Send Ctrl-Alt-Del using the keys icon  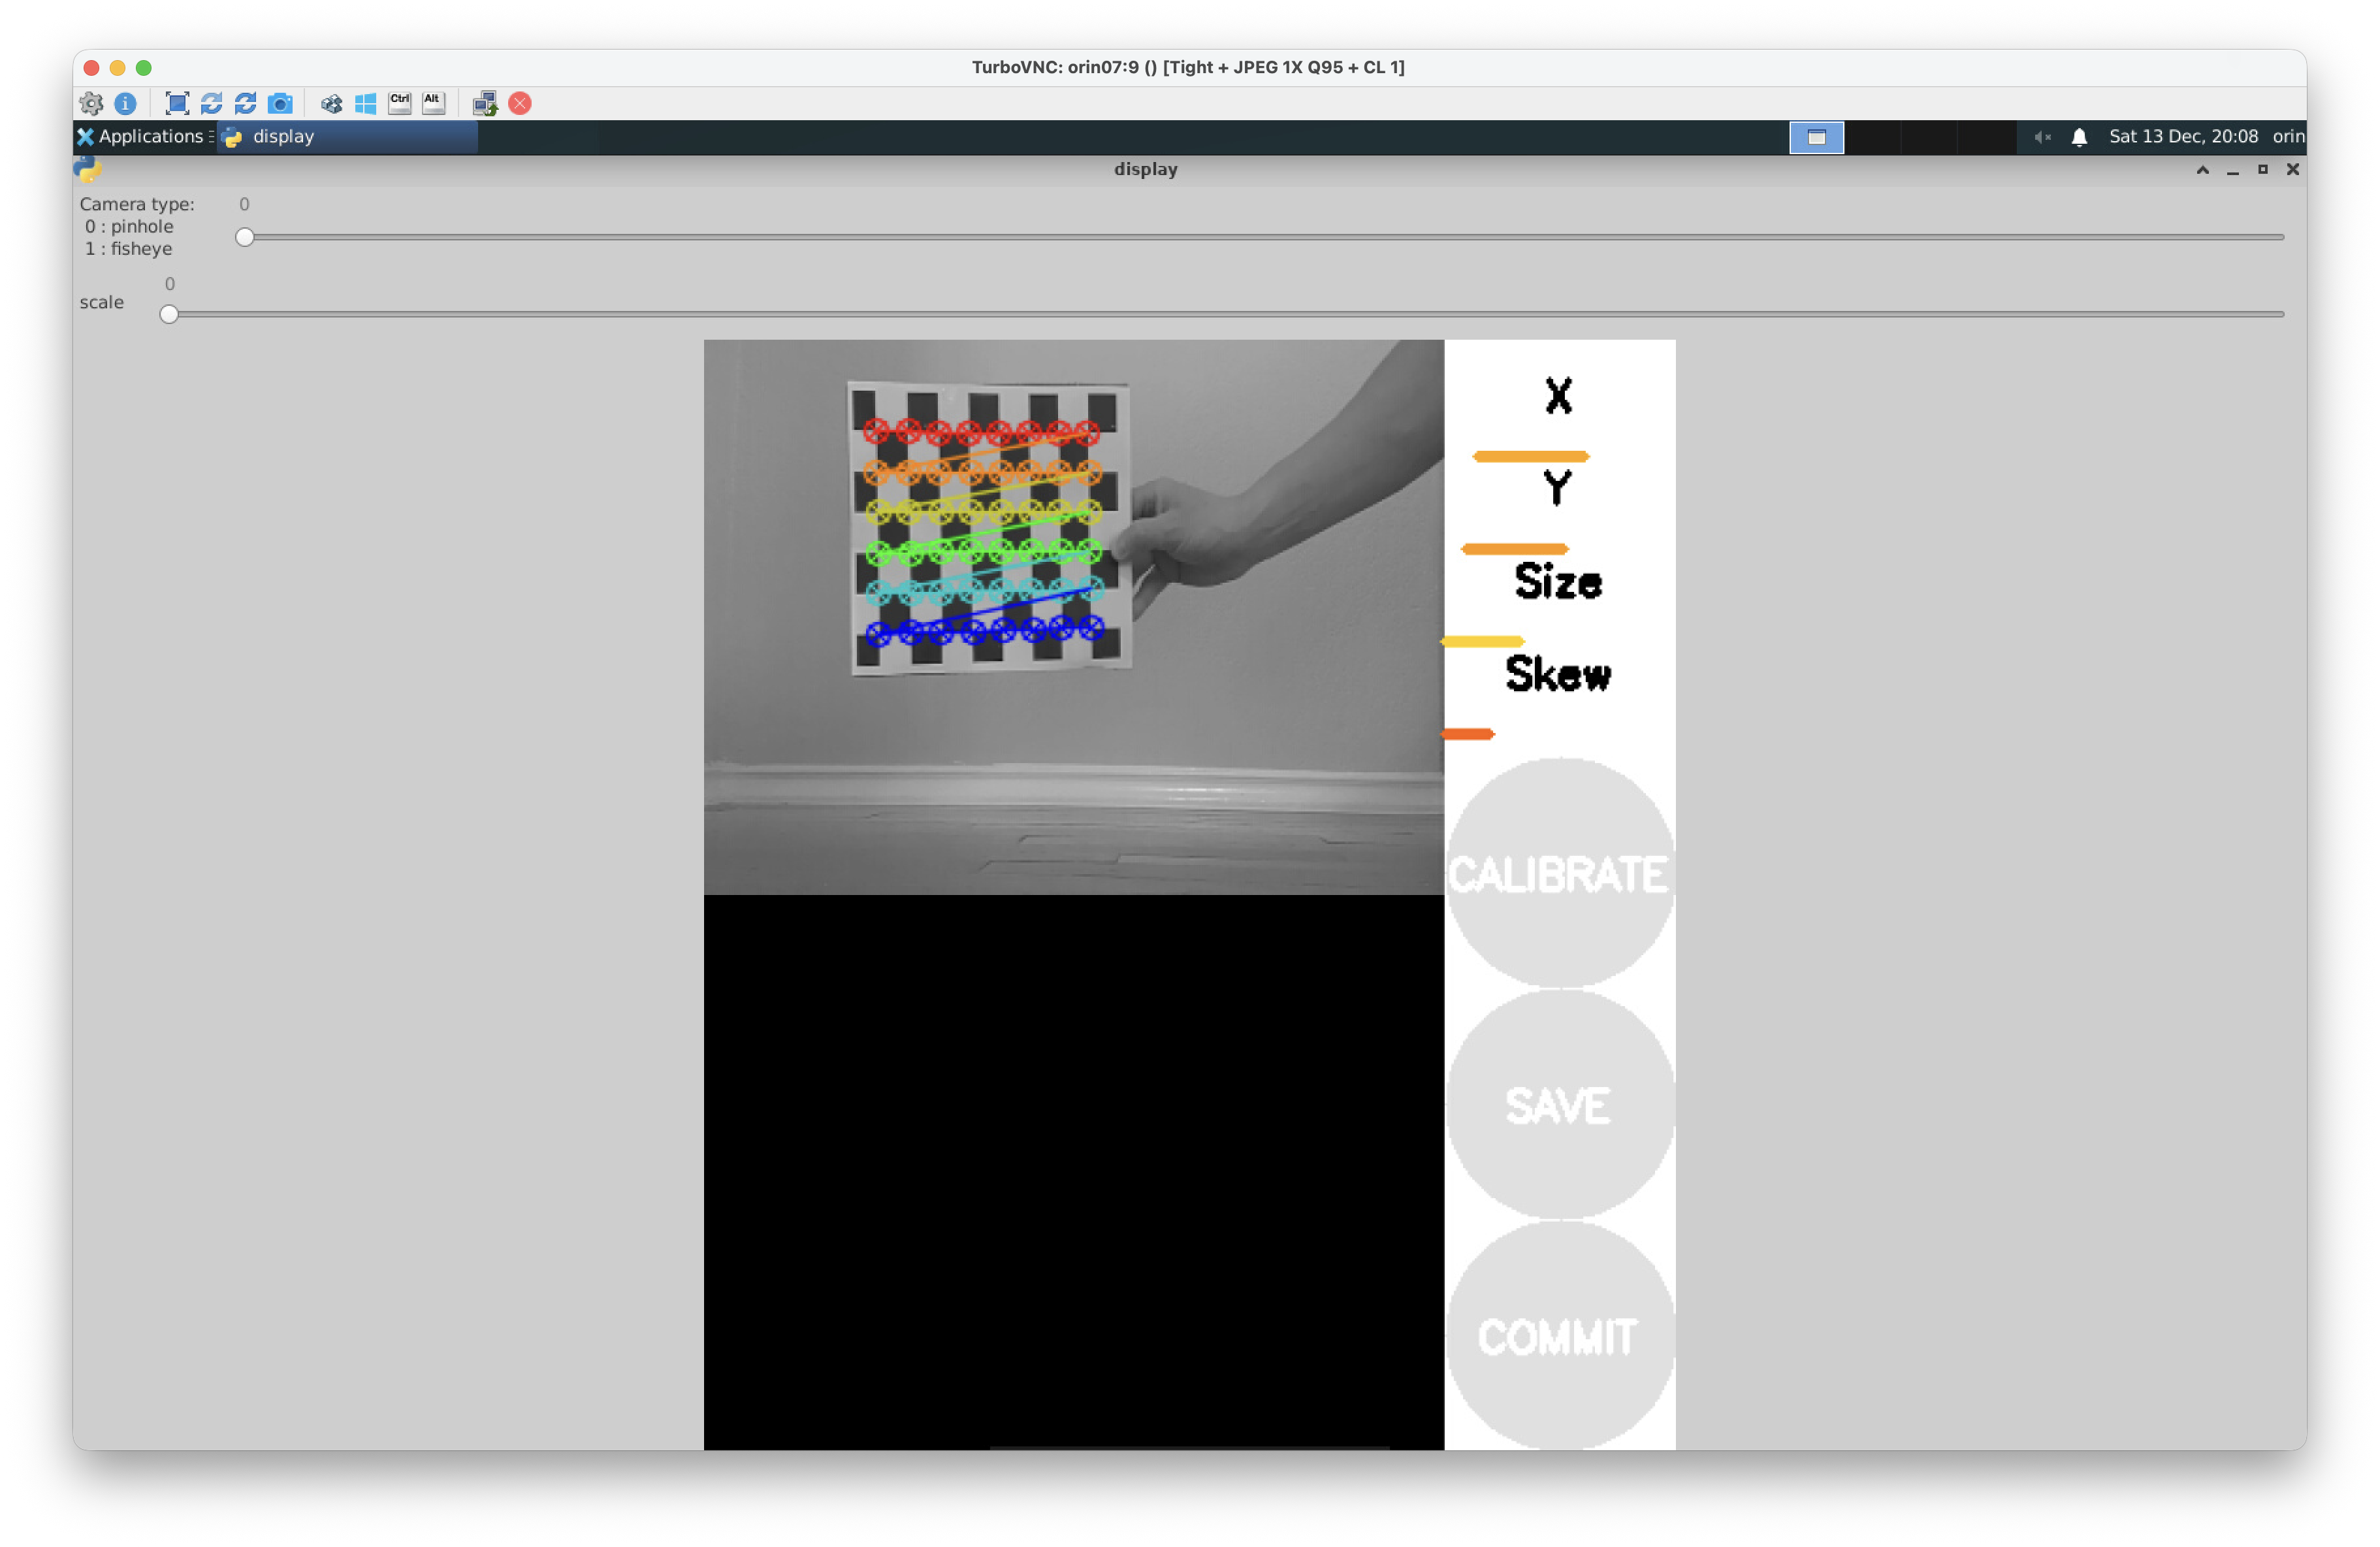pyautogui.click(x=331, y=103)
